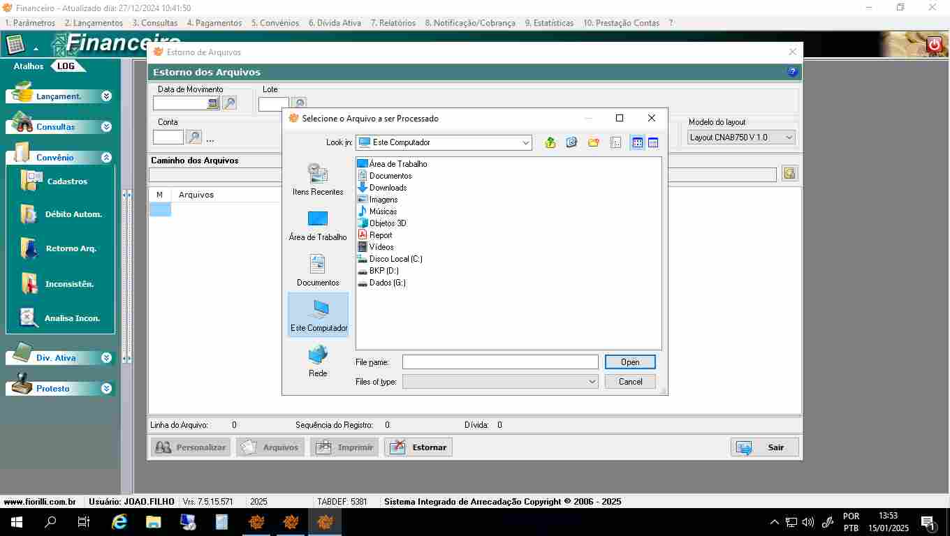Click the blue help question icon
This screenshot has height=536, width=950.
pyautogui.click(x=792, y=72)
